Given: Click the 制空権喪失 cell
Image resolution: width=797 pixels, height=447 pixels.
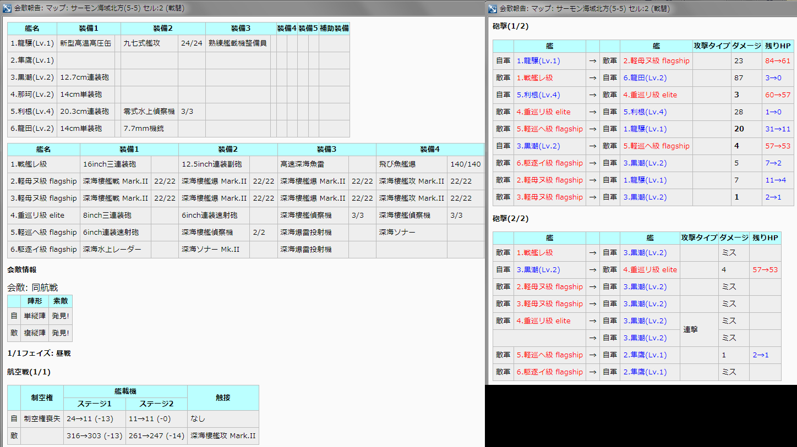Looking at the screenshot, I should [42, 419].
